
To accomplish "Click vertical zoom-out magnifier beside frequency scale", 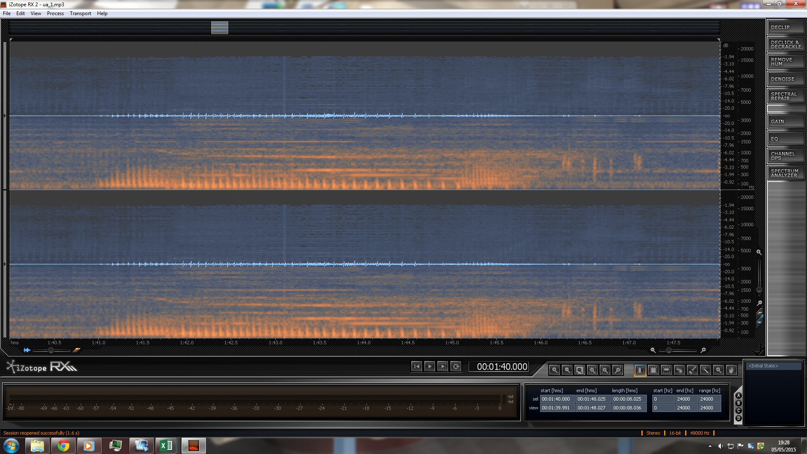I will coord(759,303).
